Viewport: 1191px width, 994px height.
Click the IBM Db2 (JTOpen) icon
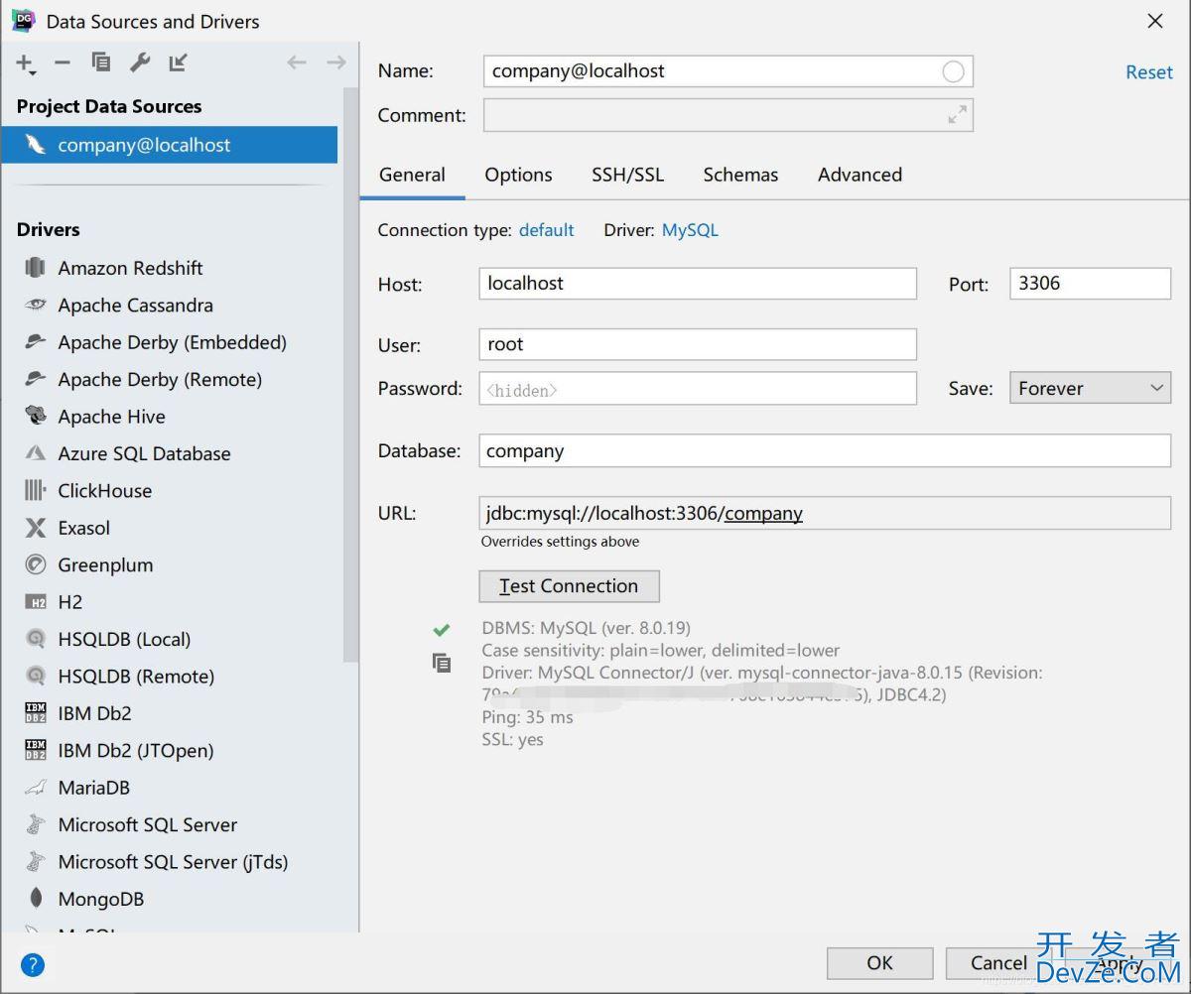(36, 750)
